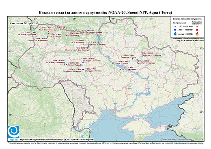Click the '13:34 29,62 МВт' label
The image size is (211, 149).
click(82, 48)
